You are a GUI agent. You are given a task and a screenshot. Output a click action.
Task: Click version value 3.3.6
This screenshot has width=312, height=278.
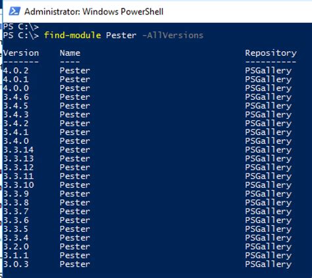[16, 220]
